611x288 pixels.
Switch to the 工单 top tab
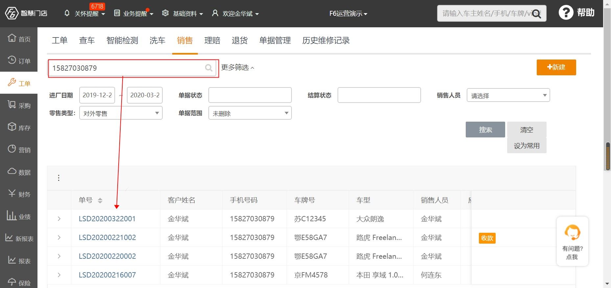click(x=59, y=40)
